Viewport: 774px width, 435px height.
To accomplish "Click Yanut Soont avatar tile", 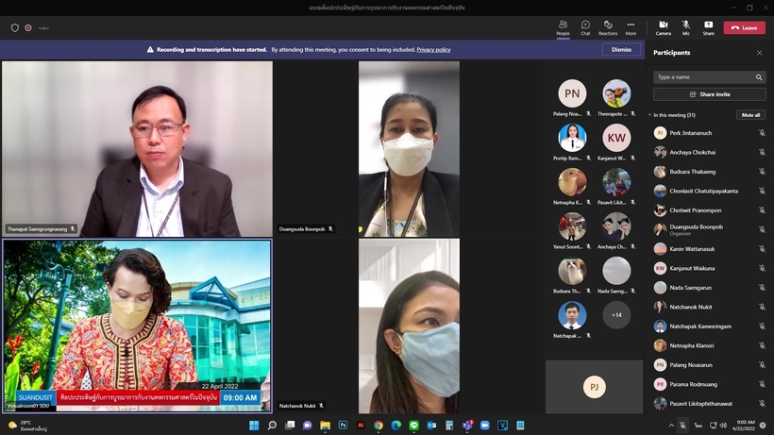I will click(x=572, y=226).
